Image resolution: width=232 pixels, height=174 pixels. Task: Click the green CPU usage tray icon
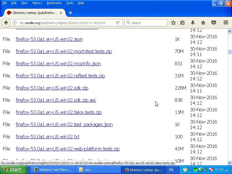point(195,170)
